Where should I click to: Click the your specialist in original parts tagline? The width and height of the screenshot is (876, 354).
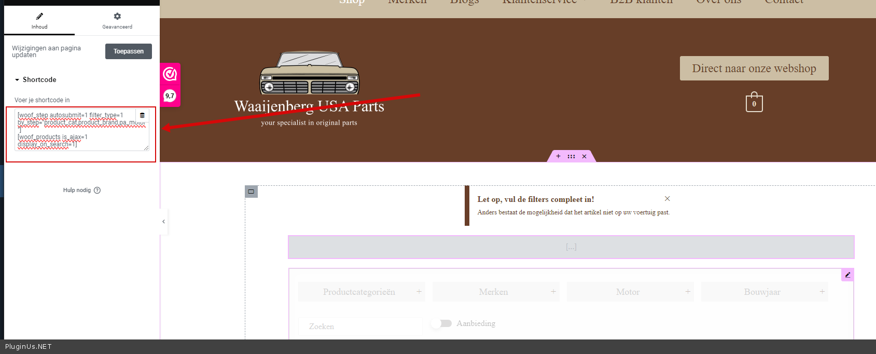(309, 123)
